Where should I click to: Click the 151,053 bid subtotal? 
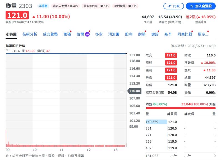(x=152, y=156)
